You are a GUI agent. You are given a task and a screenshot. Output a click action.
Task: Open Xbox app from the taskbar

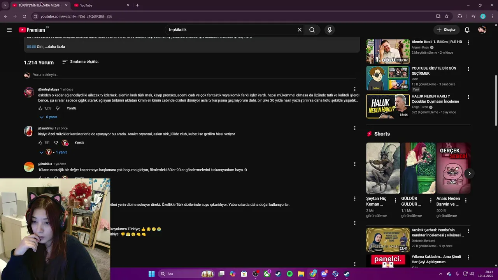(x=267, y=274)
